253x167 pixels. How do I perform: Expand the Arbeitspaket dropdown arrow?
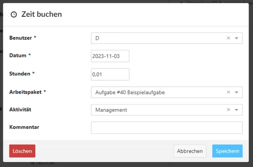pyautogui.click(x=237, y=92)
